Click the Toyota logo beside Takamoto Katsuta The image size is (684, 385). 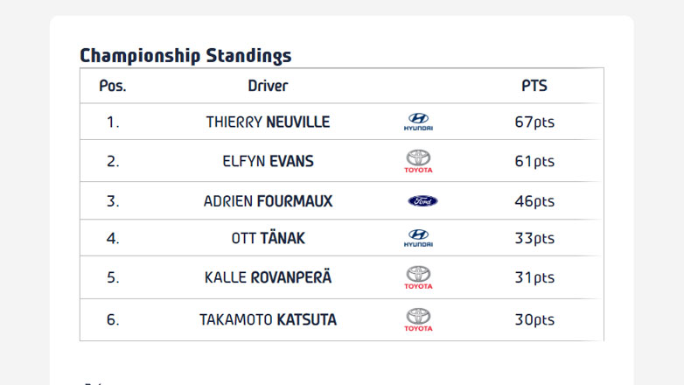[418, 319]
